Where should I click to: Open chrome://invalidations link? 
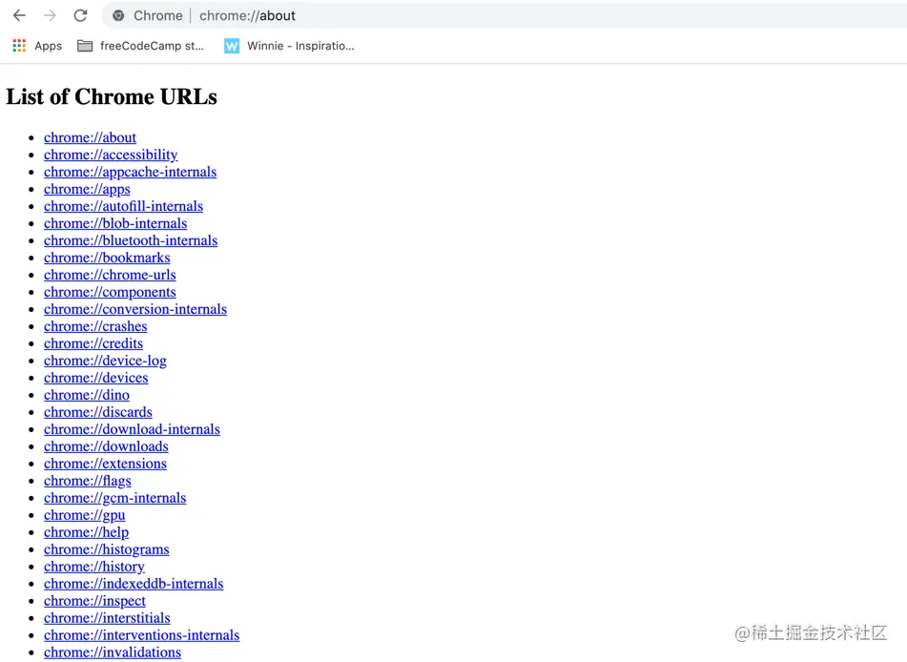113,652
